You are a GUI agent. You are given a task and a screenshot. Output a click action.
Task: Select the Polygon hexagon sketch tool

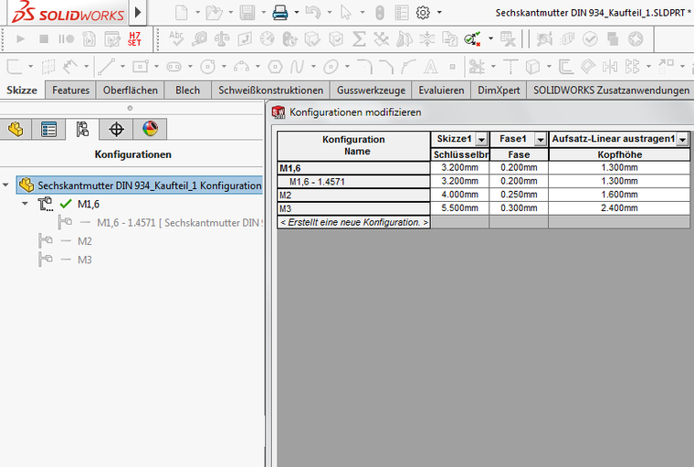click(x=275, y=67)
